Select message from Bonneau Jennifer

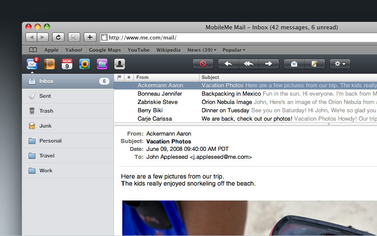(x=245, y=93)
